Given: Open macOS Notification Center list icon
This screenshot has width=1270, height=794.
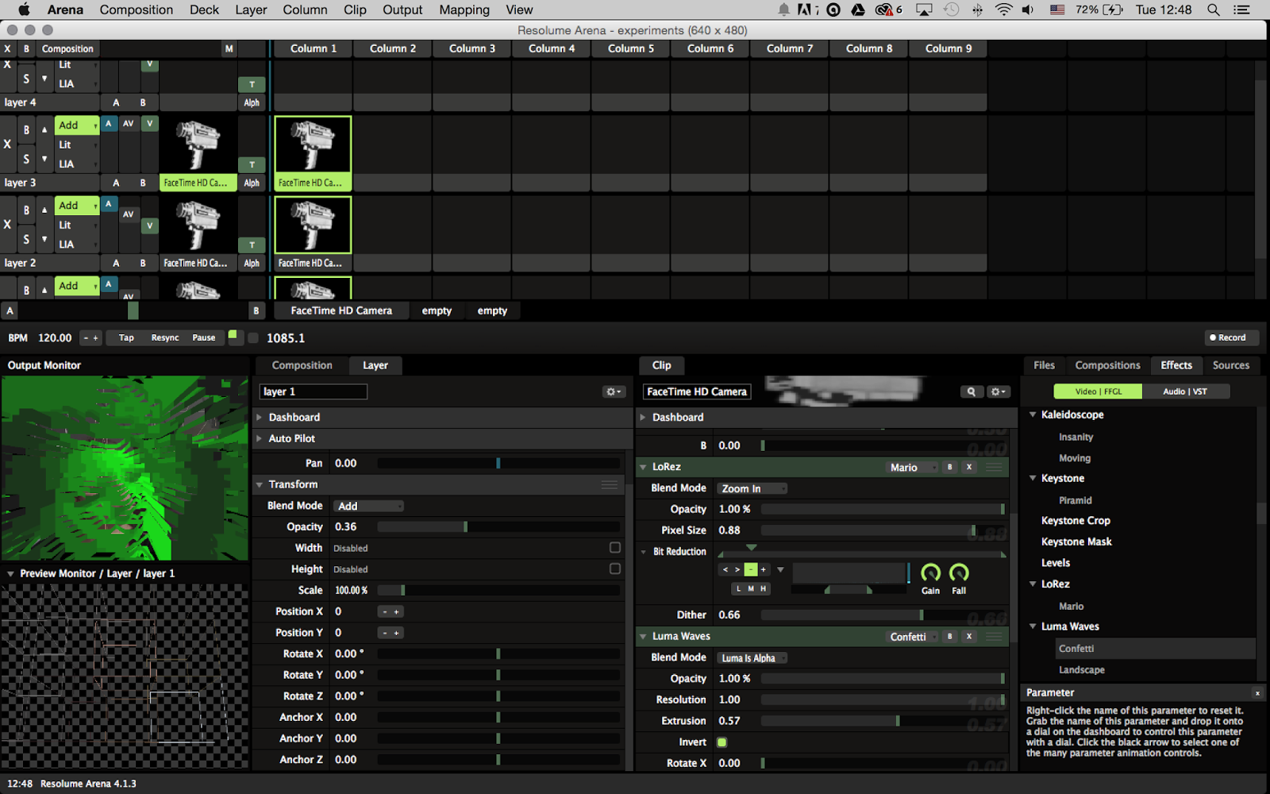Looking at the screenshot, I should tap(1241, 10).
